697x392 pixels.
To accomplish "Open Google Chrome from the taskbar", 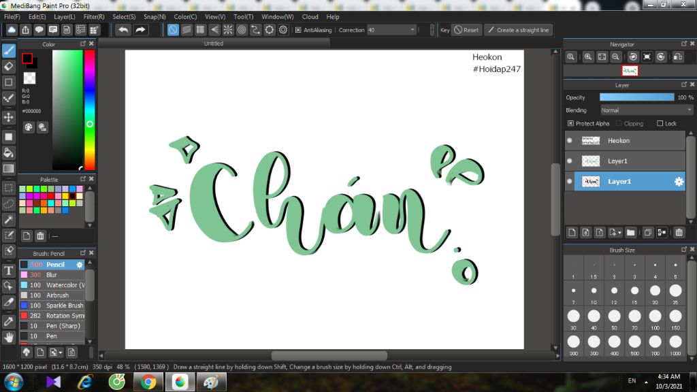I will pyautogui.click(x=148, y=382).
